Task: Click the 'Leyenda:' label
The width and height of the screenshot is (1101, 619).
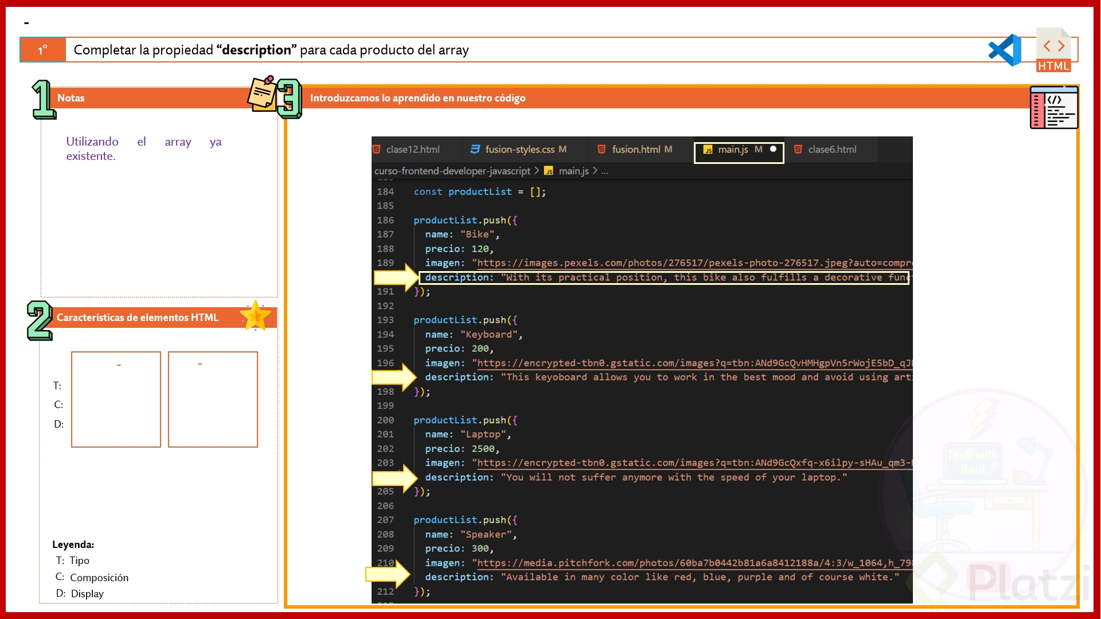Action: 73,544
